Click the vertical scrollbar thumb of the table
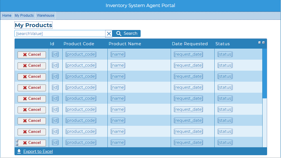The height and width of the screenshot is (158, 281). [x=265, y=73]
